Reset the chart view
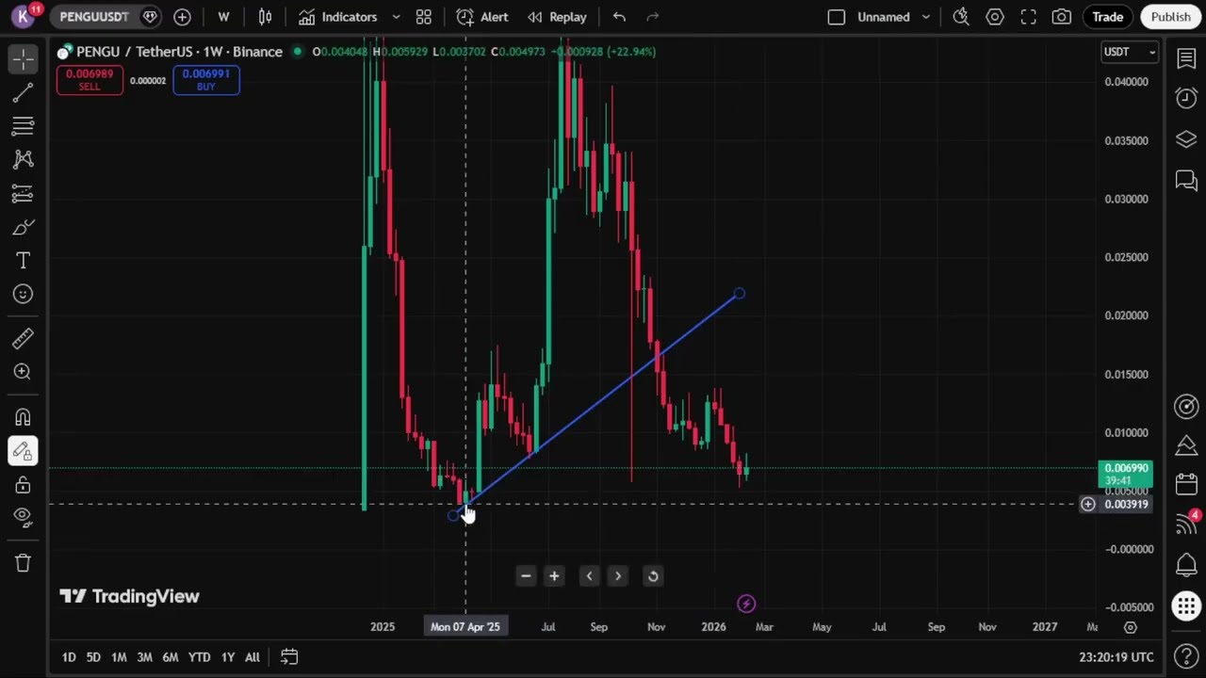 coord(652,576)
